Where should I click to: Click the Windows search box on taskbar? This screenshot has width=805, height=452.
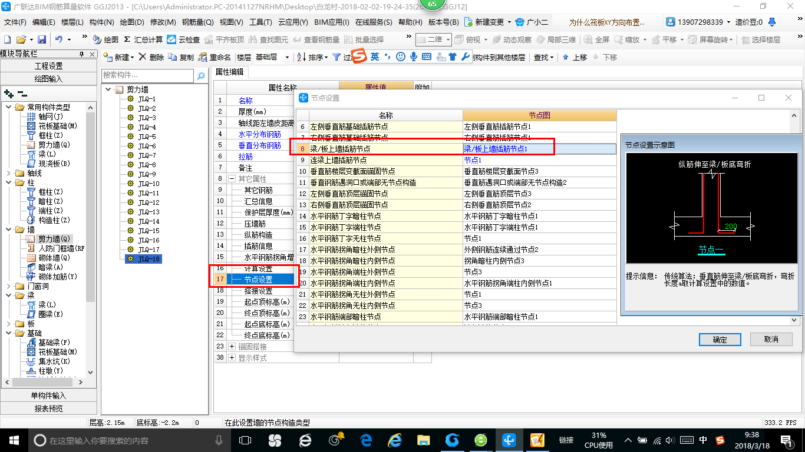[x=130, y=440]
